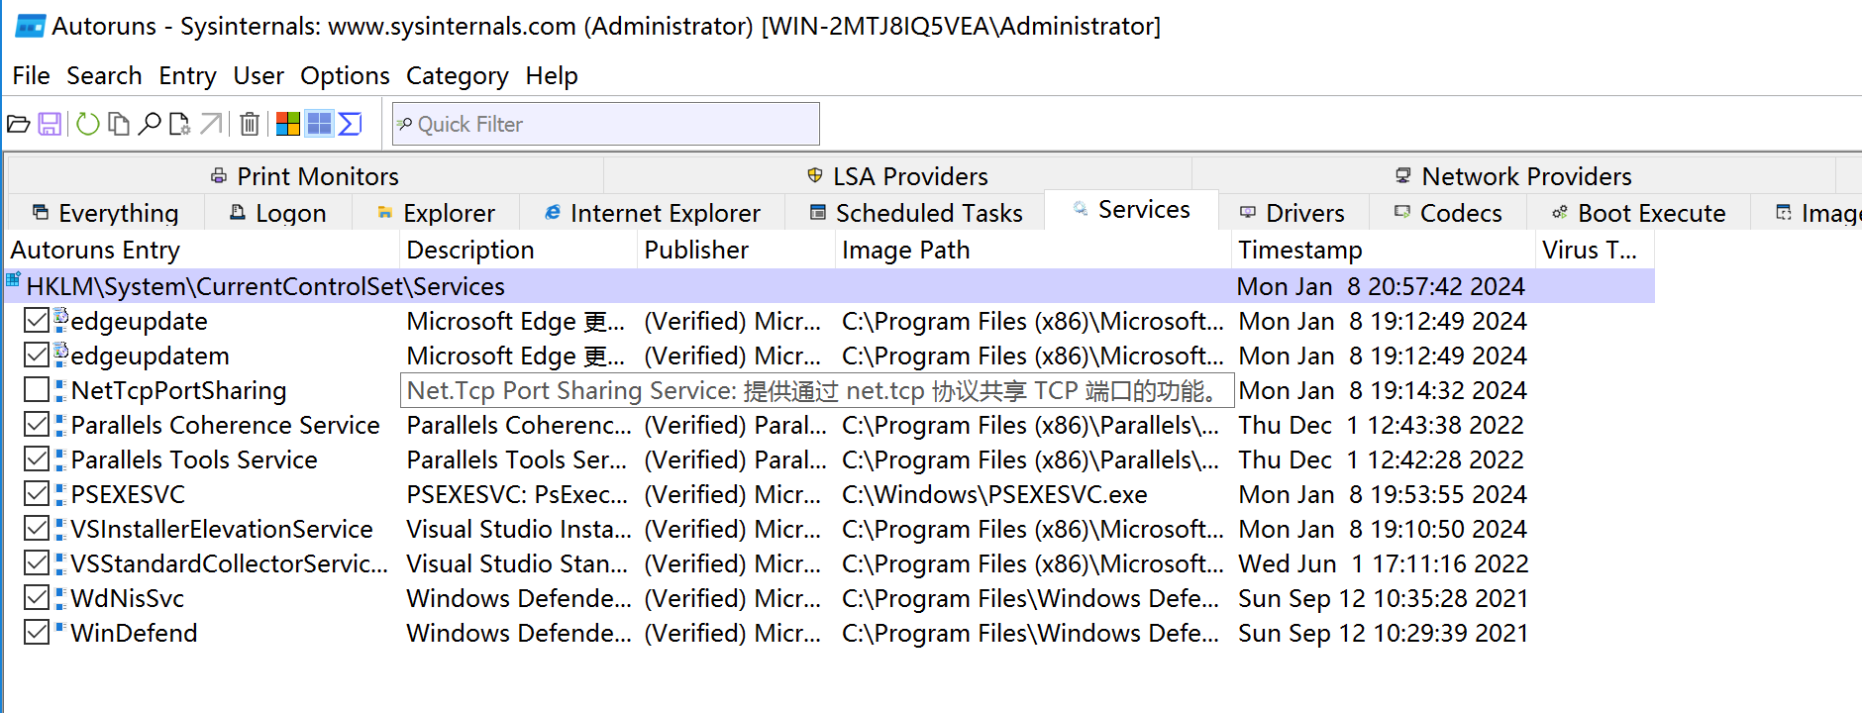Image resolution: width=1862 pixels, height=713 pixels.
Task: Click the file properties gear icon
Action: (180, 124)
